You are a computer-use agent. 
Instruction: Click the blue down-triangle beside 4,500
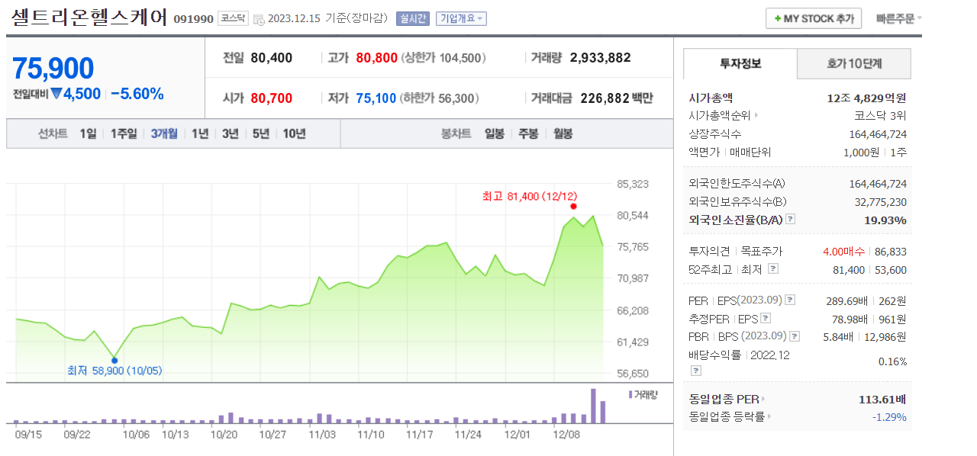point(56,94)
